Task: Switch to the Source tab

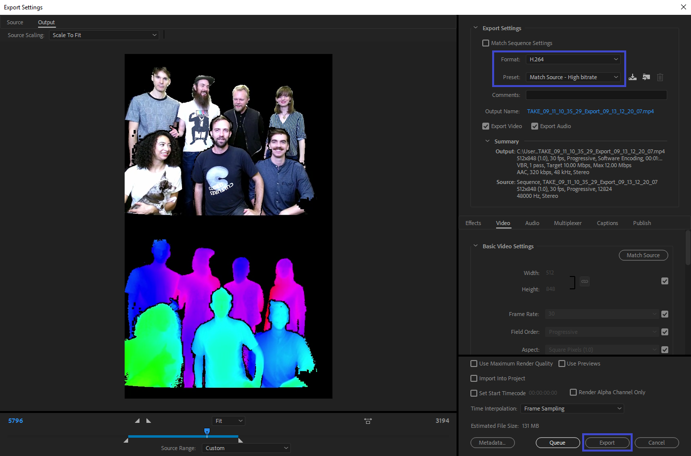Action: [15, 22]
